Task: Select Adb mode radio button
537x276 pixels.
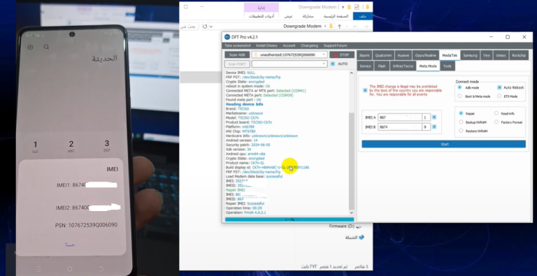Action: pyautogui.click(x=459, y=87)
